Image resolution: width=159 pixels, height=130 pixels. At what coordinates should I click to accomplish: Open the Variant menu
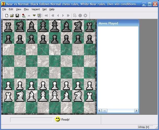[x=35, y=9]
